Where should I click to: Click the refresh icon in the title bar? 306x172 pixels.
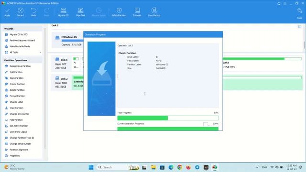[x=279, y=3]
